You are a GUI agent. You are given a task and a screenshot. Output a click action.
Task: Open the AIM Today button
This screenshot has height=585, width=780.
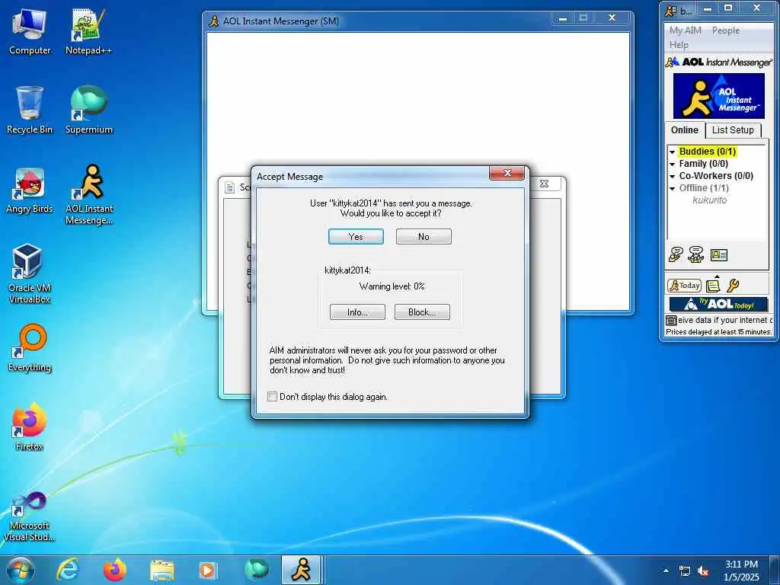pos(684,286)
